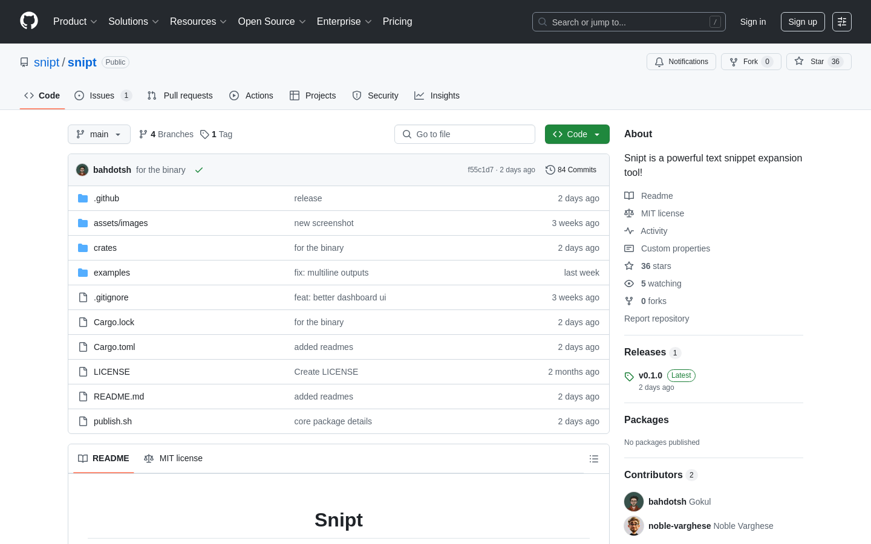Open the GitHub homepage logo
871x544 pixels.
point(29,21)
